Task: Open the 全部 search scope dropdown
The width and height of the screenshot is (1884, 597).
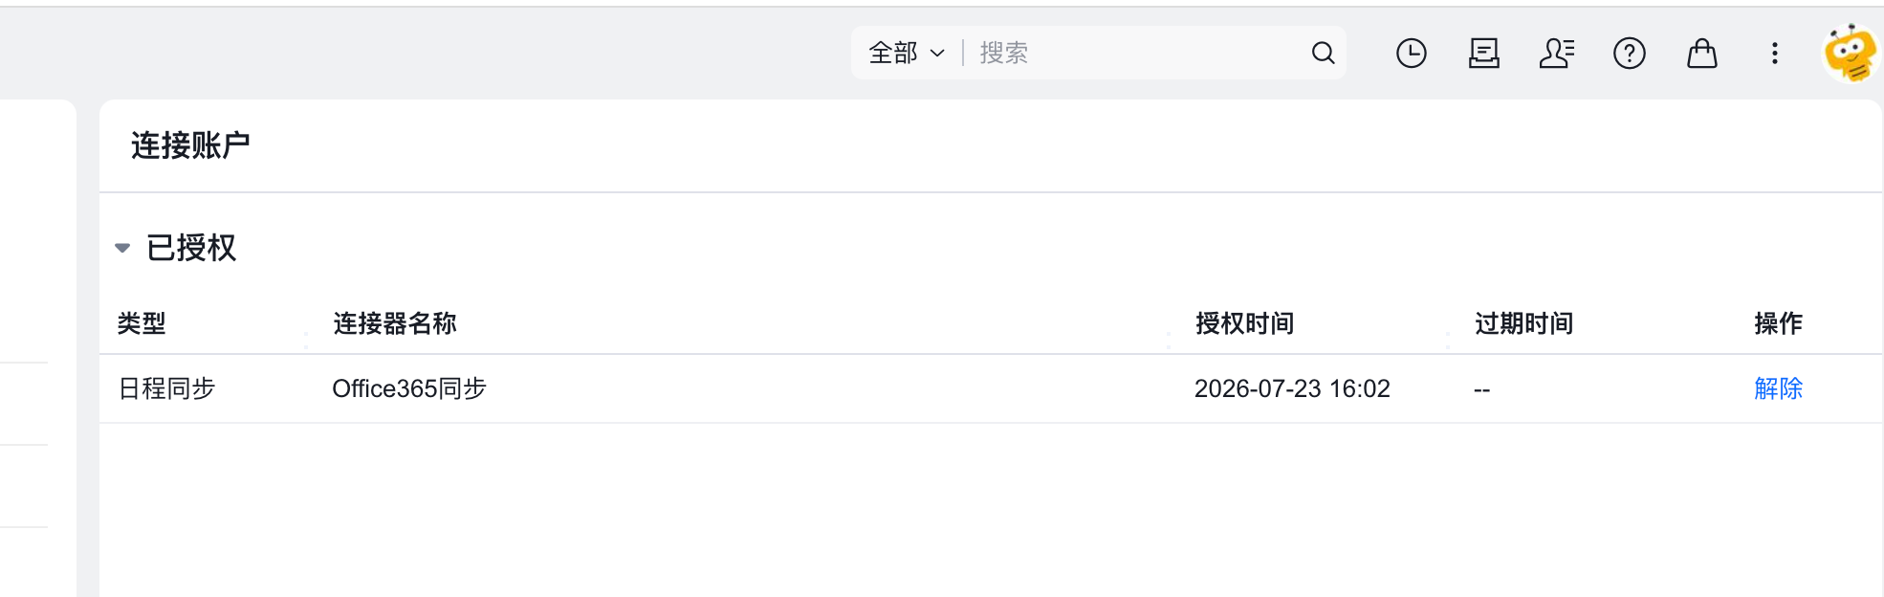Action: [906, 53]
